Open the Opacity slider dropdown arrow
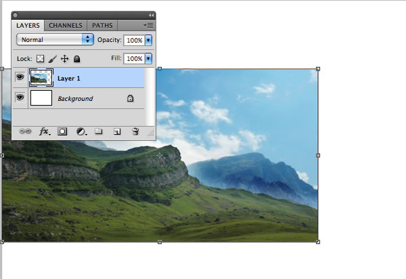The width and height of the screenshot is (406, 279). pos(148,40)
